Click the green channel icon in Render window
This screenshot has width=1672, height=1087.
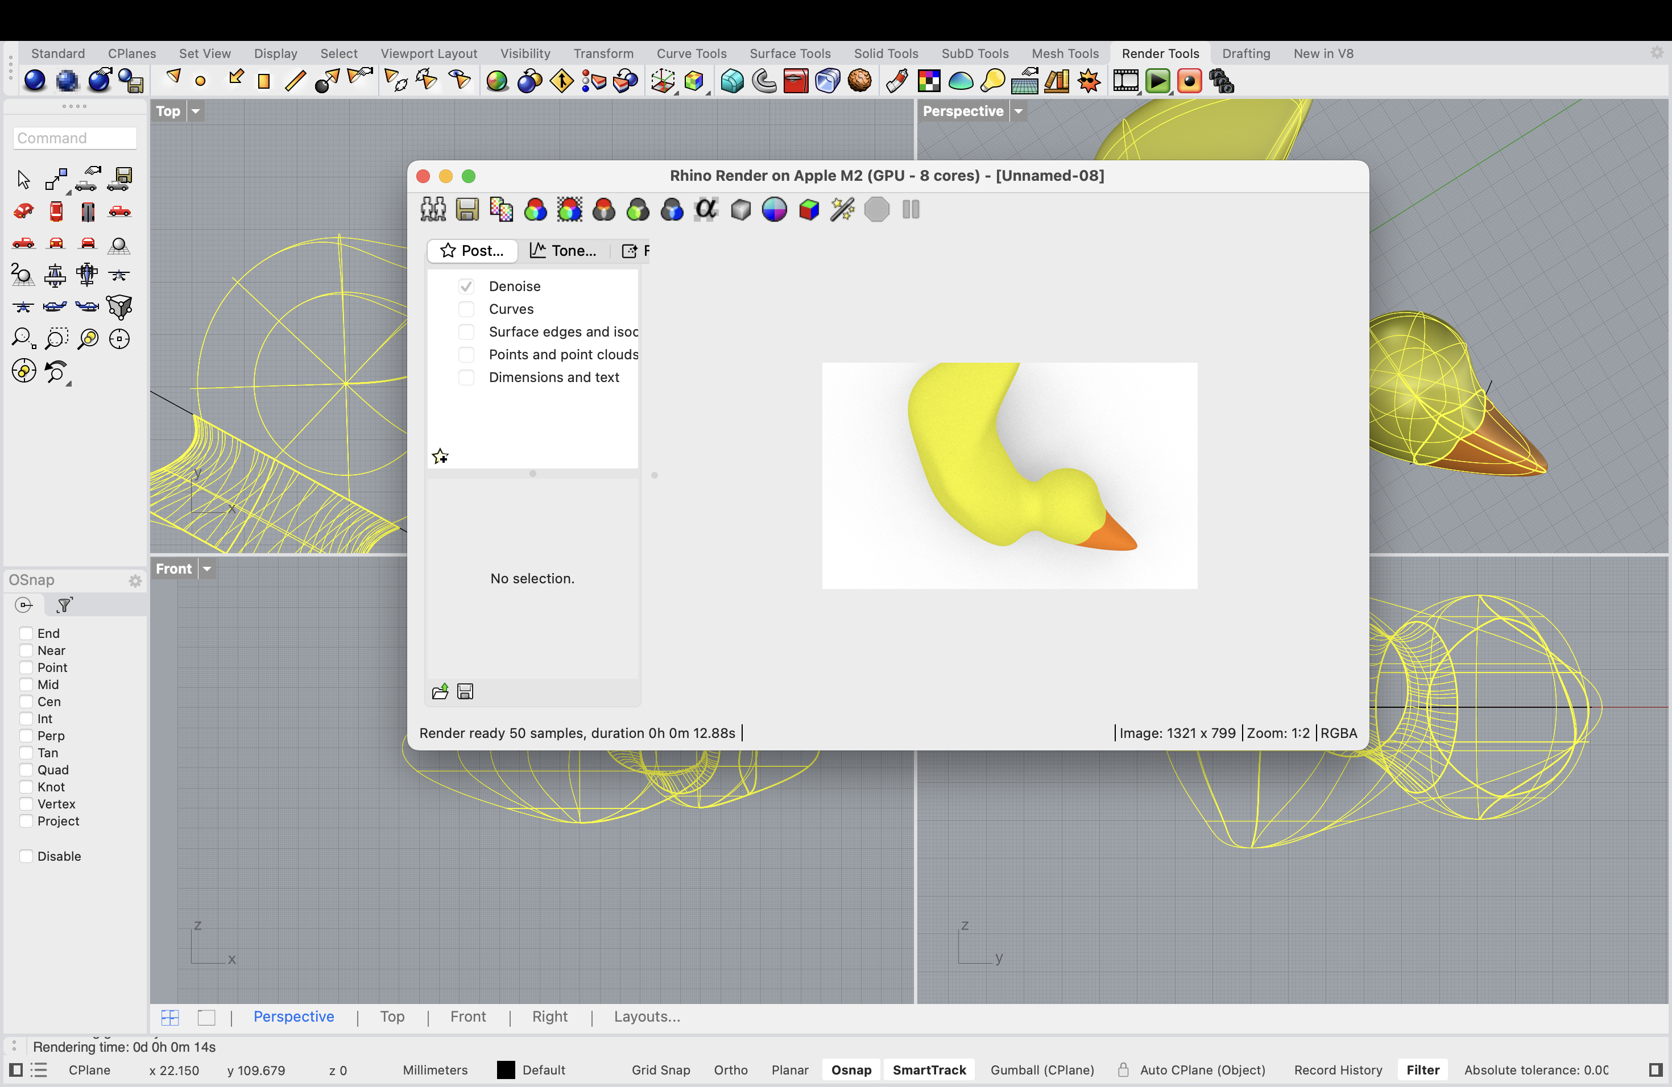[638, 209]
